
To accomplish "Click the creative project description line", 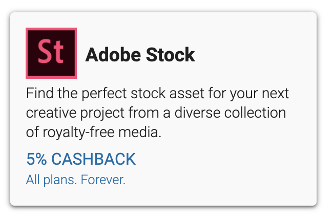I will click(x=156, y=113).
